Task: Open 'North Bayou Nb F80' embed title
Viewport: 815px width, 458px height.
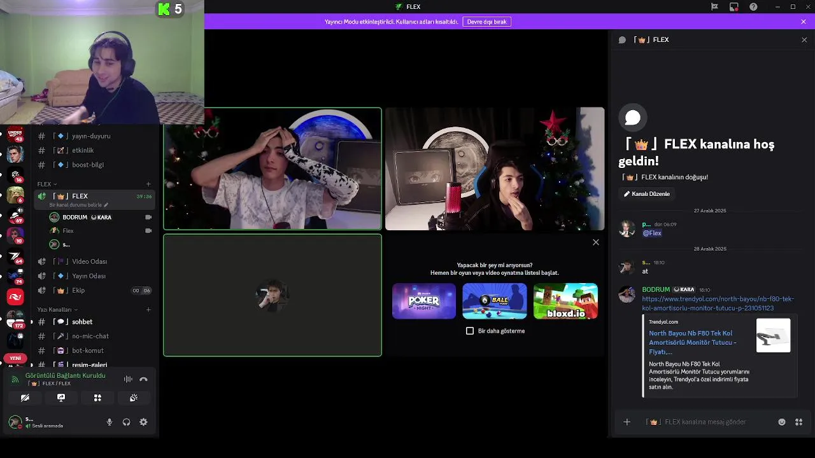Action: click(x=692, y=342)
